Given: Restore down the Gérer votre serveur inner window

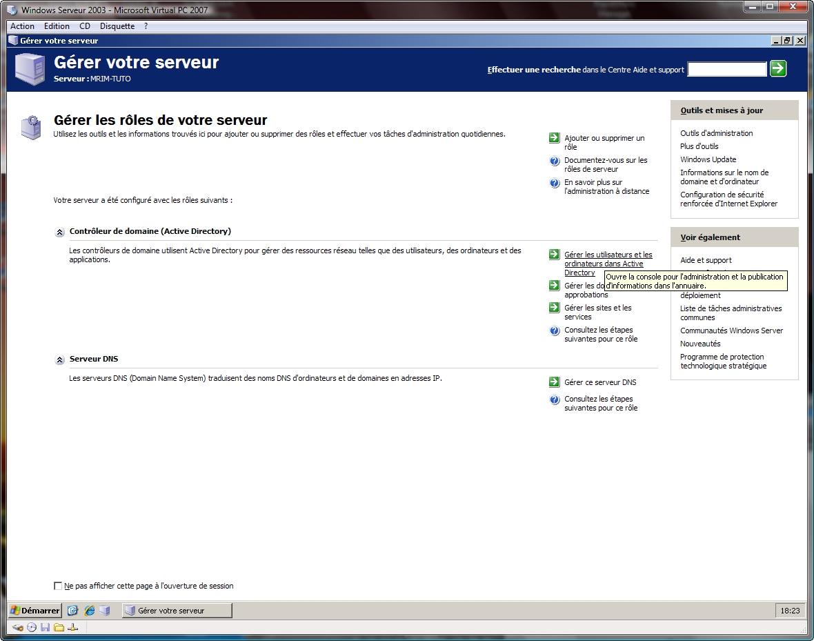Looking at the screenshot, I should pyautogui.click(x=788, y=41).
